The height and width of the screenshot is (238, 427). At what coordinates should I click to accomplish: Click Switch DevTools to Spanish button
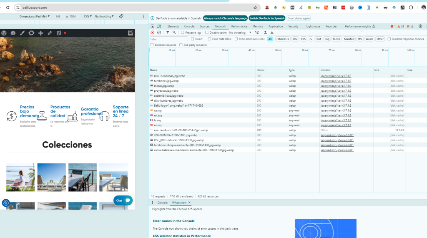(x=267, y=18)
